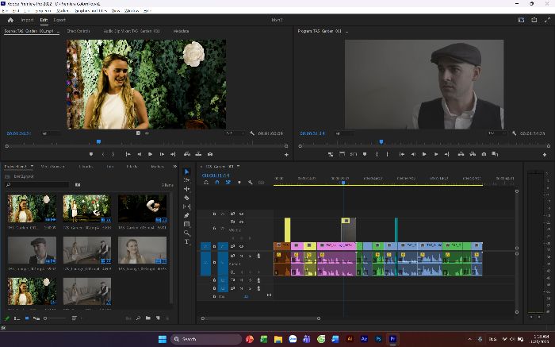Export frame from Program monitor
Screen dimensions: 555x347
pyautogui.click(x=484, y=154)
